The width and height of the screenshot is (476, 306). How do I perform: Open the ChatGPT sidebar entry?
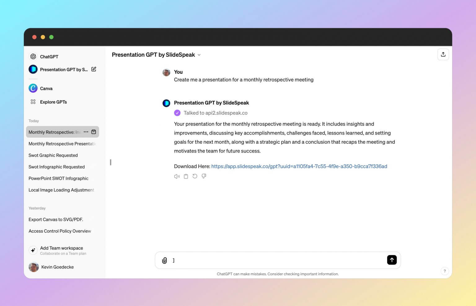pos(49,56)
